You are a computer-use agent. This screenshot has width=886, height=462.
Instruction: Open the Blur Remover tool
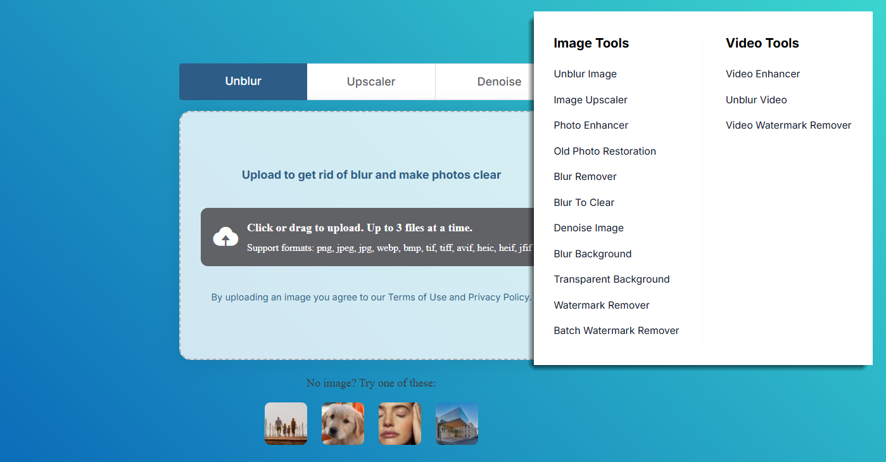coord(585,176)
